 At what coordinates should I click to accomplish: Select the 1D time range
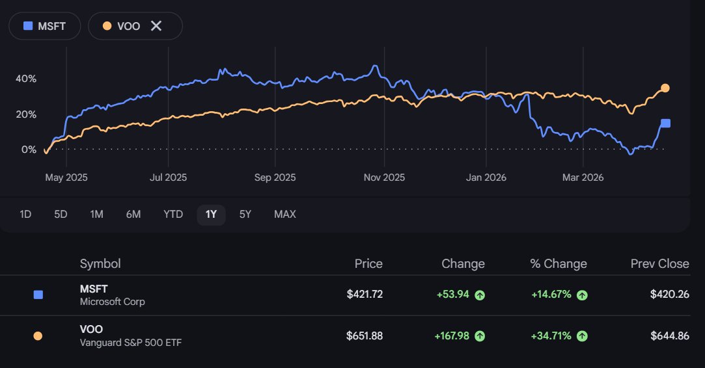pyautogui.click(x=25, y=215)
